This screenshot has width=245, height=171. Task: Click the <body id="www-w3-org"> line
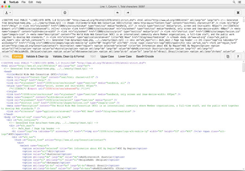click(37, 117)
